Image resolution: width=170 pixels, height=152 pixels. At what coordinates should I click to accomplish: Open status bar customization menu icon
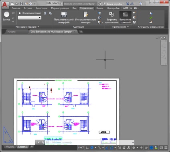point(166,148)
